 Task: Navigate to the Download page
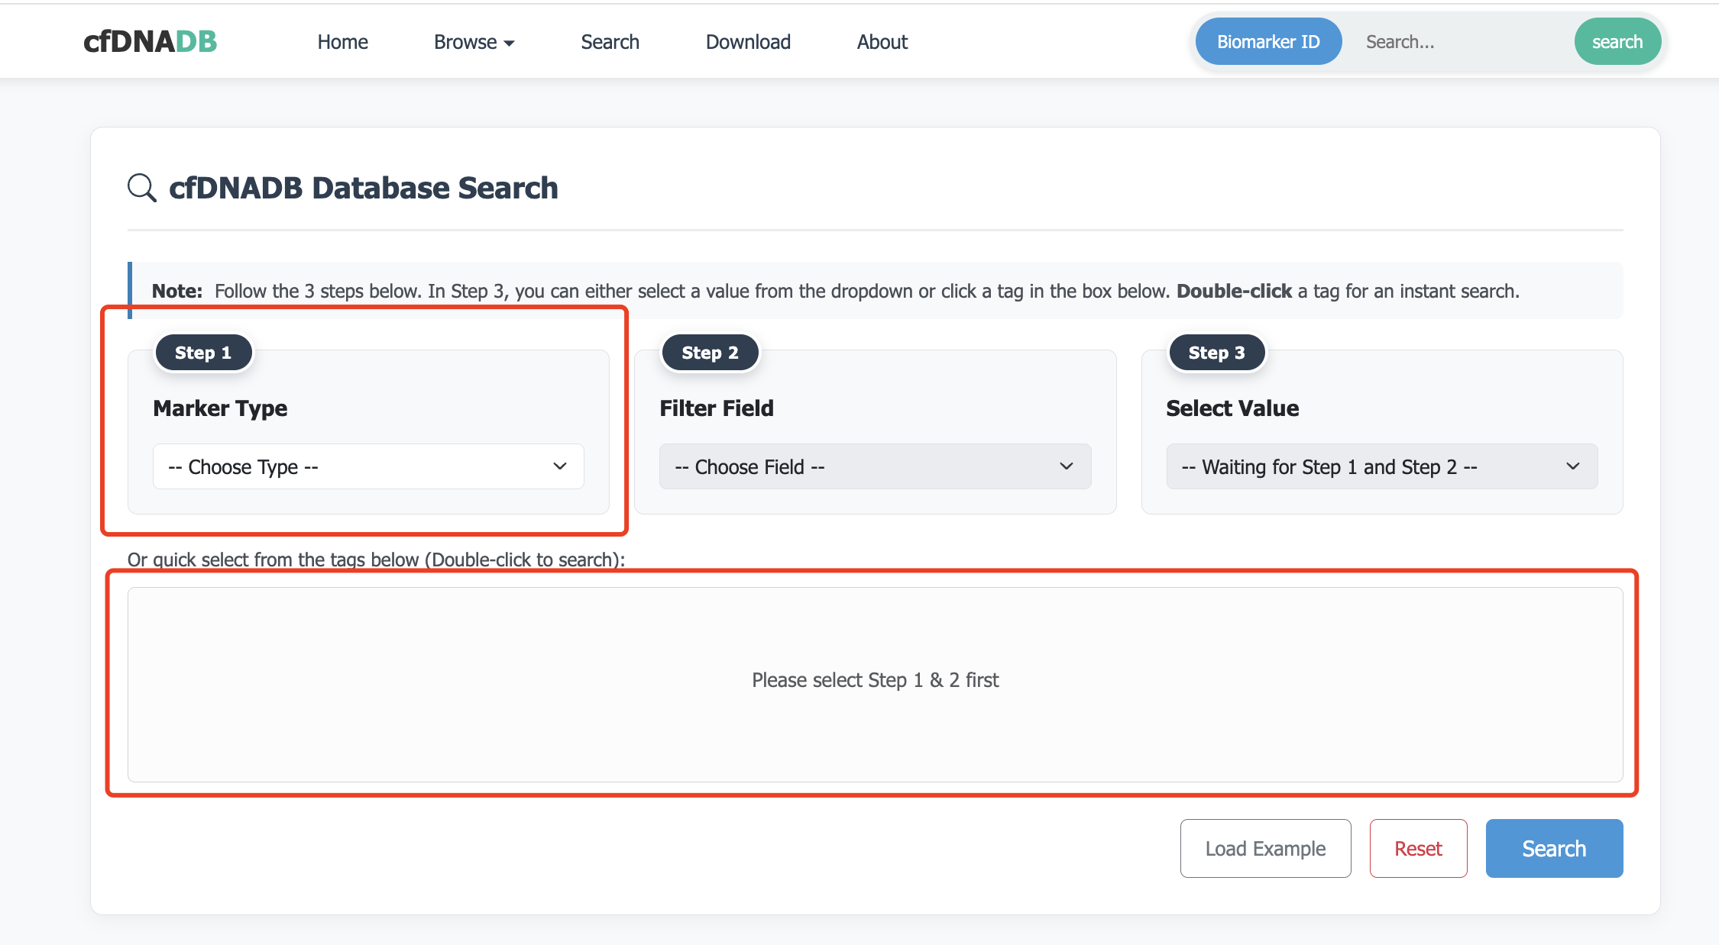pos(748,42)
